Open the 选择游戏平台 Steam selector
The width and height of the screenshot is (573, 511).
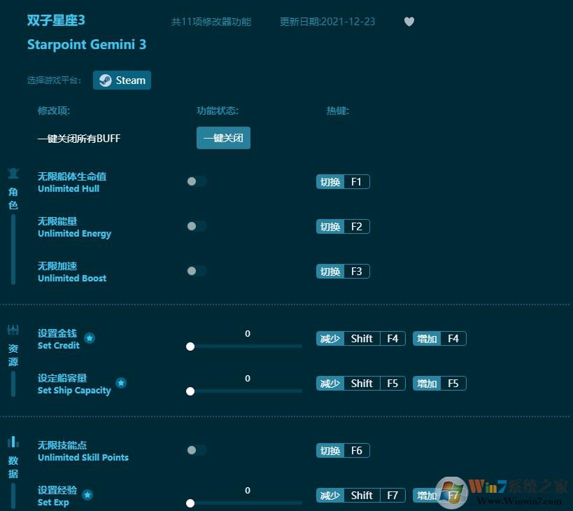coord(122,80)
